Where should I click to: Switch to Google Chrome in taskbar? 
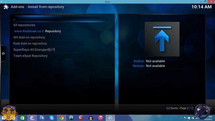pos(61,118)
